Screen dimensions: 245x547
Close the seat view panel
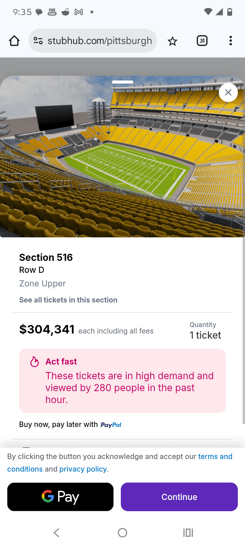(x=228, y=92)
